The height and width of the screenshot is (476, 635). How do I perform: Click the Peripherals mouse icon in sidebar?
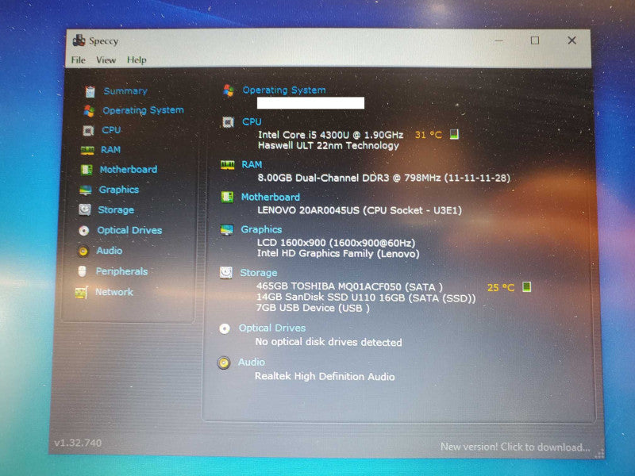tap(83, 271)
